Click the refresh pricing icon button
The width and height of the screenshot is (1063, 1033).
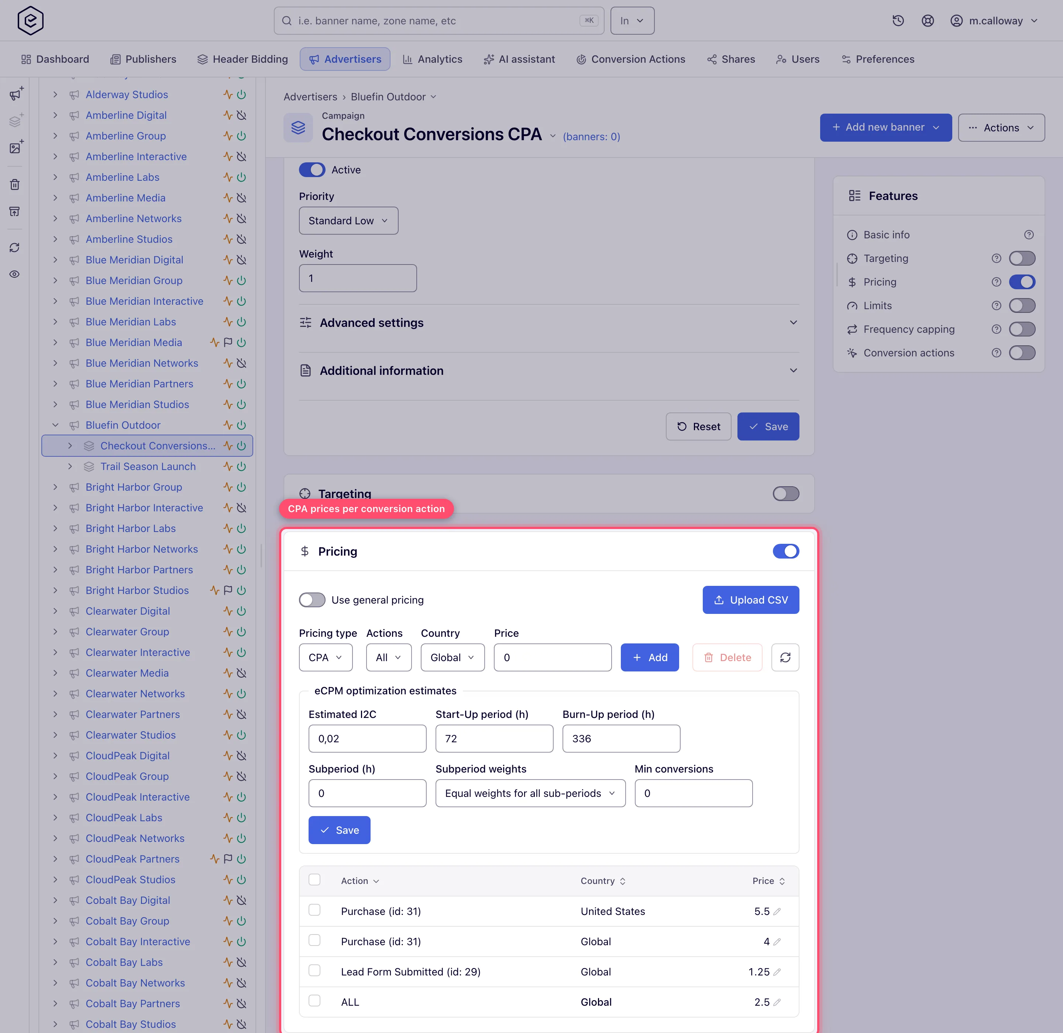(785, 657)
